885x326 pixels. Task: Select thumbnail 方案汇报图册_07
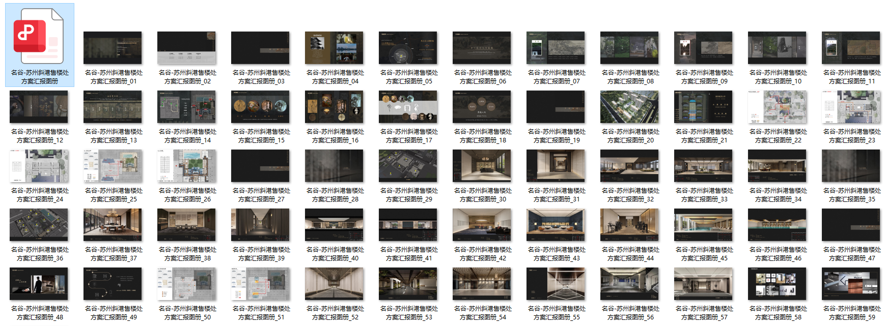556,48
